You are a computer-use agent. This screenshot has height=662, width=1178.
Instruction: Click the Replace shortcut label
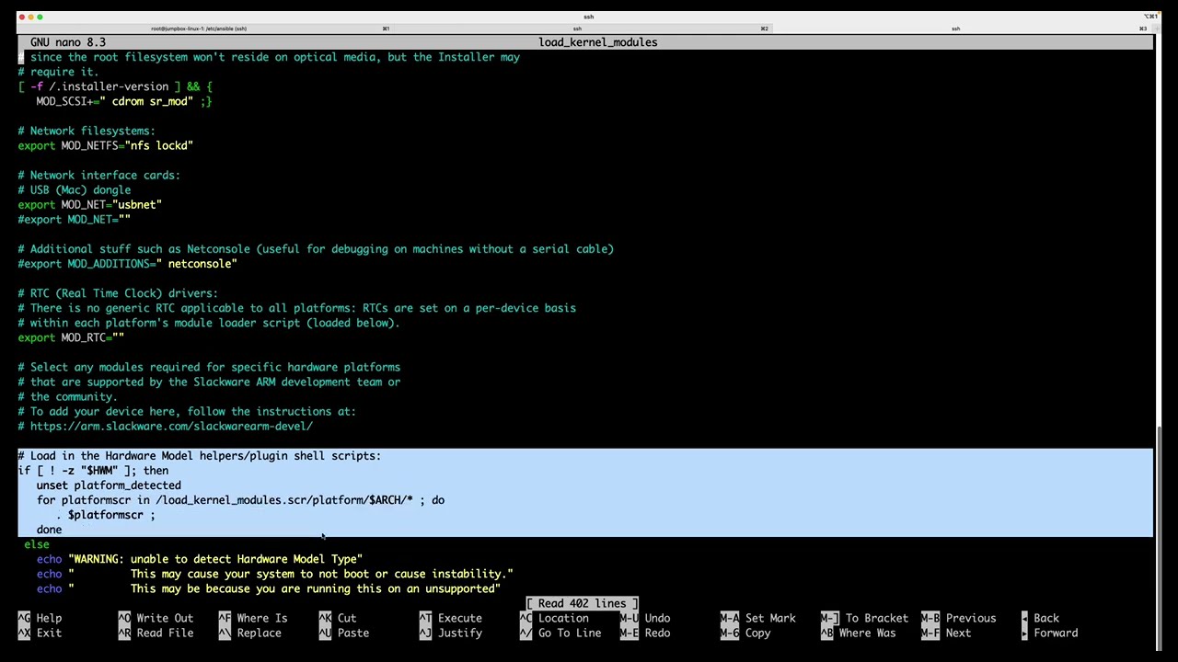(x=259, y=633)
